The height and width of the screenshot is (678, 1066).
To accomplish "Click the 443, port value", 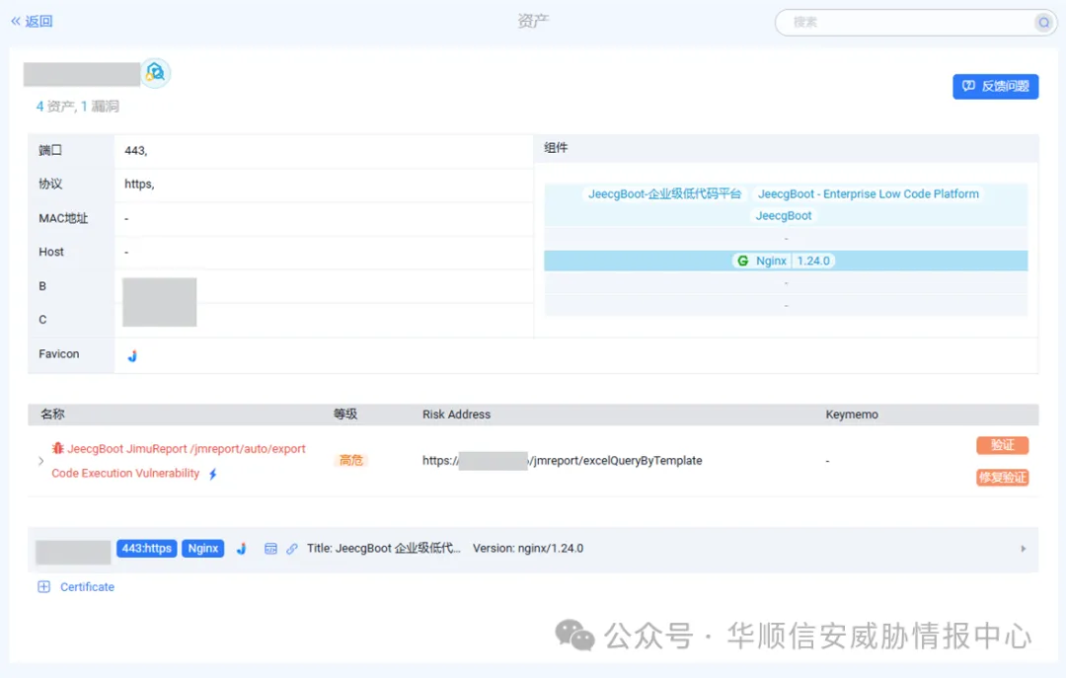I will (136, 150).
